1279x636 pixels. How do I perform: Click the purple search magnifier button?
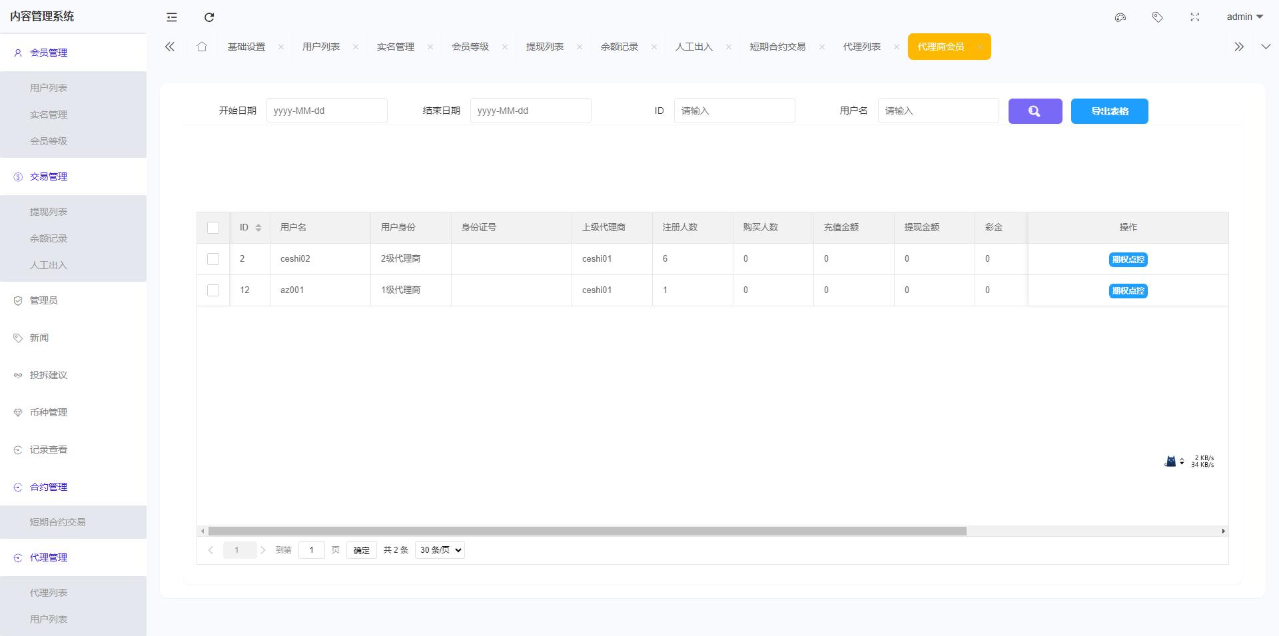tap(1035, 111)
